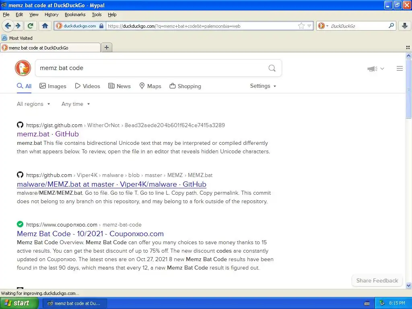The width and height of the screenshot is (412, 309).
Task: Open the memz.bat · GitHub result
Action: 48,134
